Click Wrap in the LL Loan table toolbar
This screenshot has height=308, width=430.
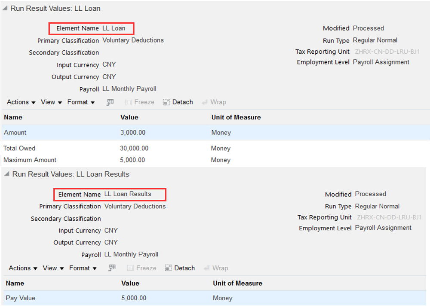tap(214, 102)
